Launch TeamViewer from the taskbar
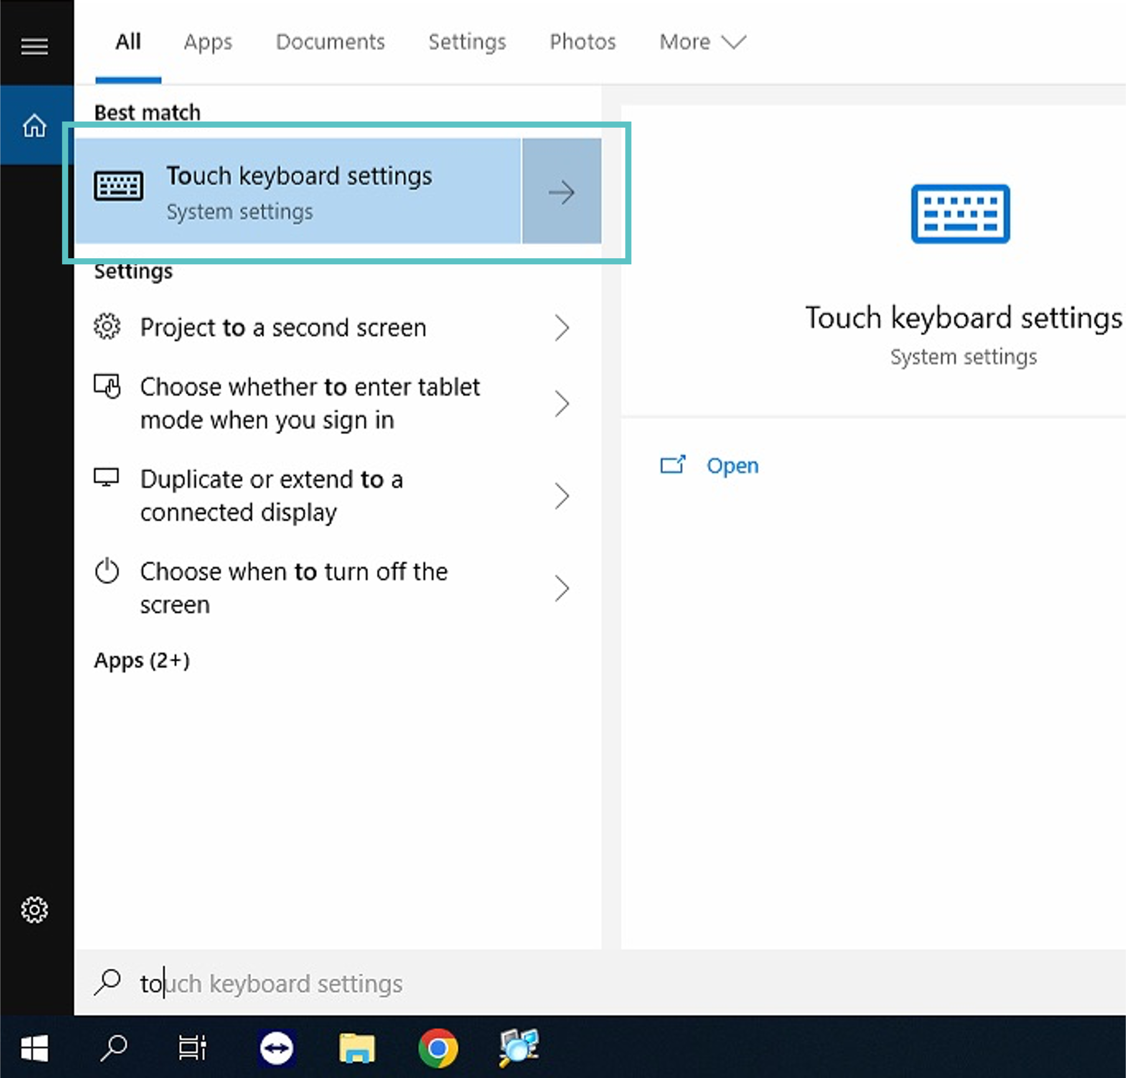 pyautogui.click(x=276, y=1049)
